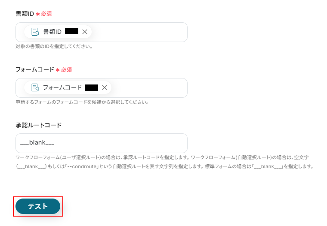The height and width of the screenshot is (226, 327).
Task: Focus empty area of 書類ID input box
Action: point(139,32)
